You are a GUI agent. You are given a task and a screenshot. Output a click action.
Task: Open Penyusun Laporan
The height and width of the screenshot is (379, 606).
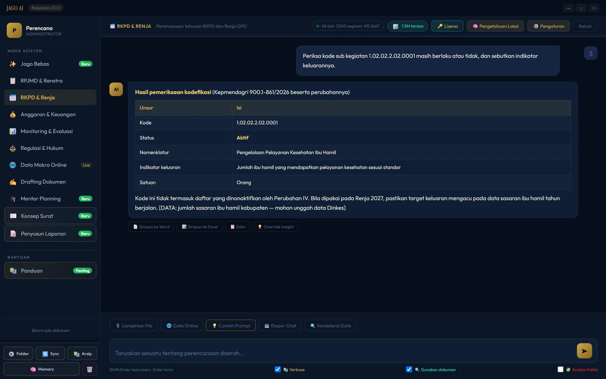50,233
